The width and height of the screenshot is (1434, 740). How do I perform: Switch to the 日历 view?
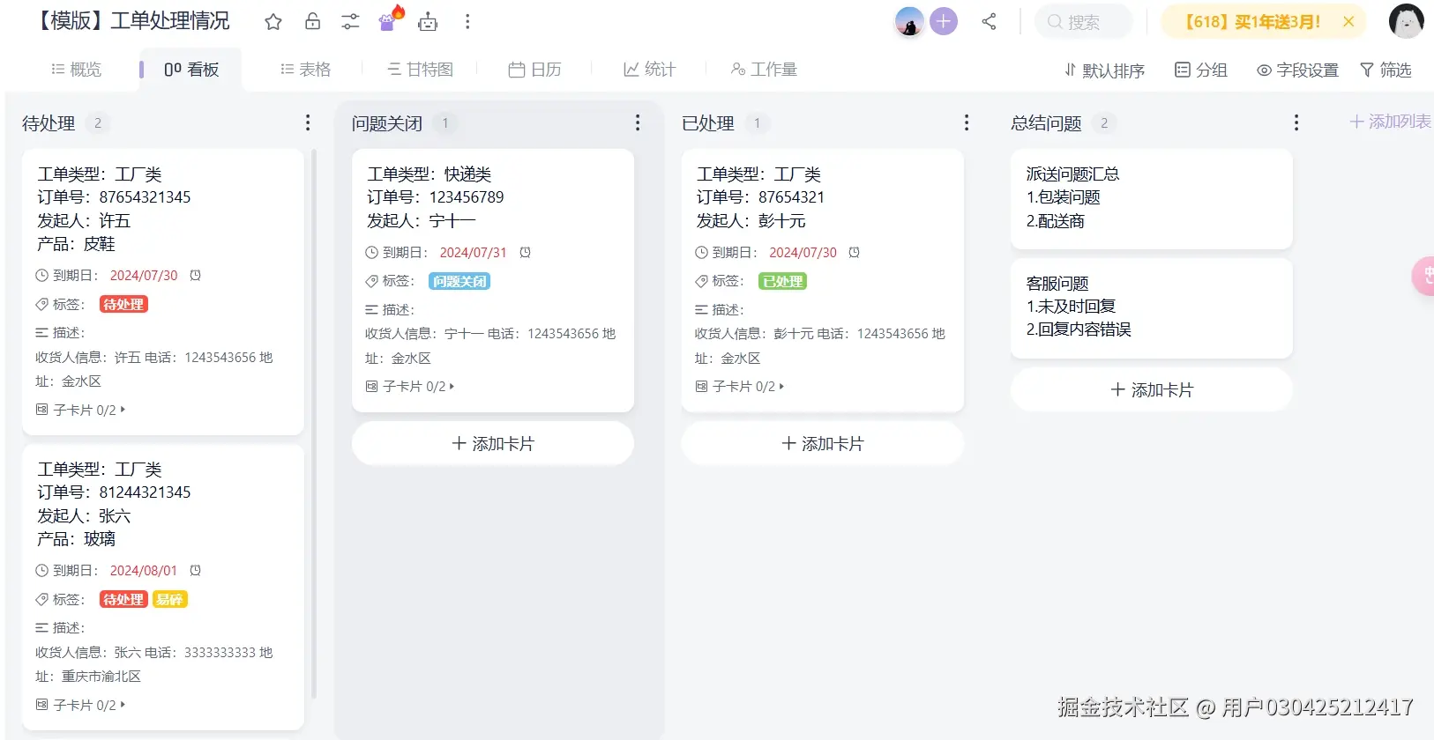click(534, 70)
